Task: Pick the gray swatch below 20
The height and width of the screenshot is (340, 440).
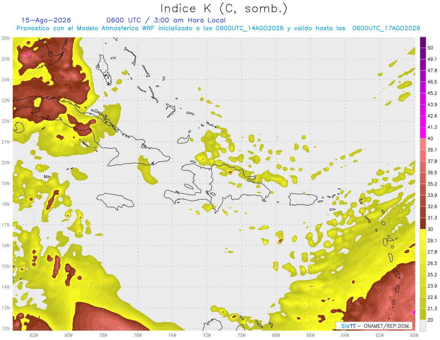Action: tap(423, 325)
